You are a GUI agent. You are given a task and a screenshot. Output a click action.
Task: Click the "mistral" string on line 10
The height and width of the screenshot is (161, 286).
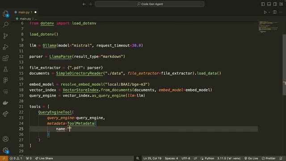point(82,46)
